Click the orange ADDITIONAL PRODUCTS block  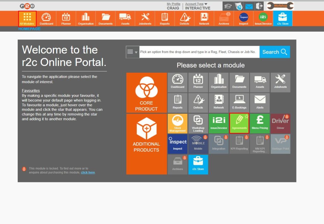coord(146,144)
